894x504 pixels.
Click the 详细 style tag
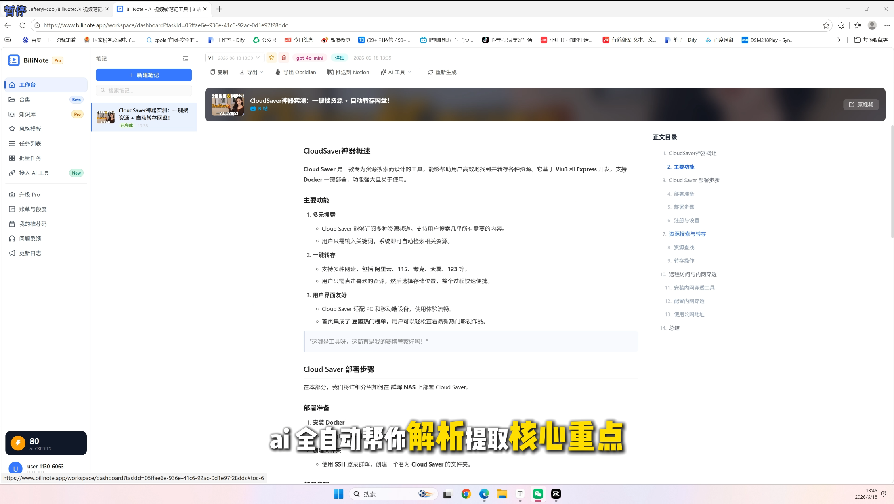point(340,58)
